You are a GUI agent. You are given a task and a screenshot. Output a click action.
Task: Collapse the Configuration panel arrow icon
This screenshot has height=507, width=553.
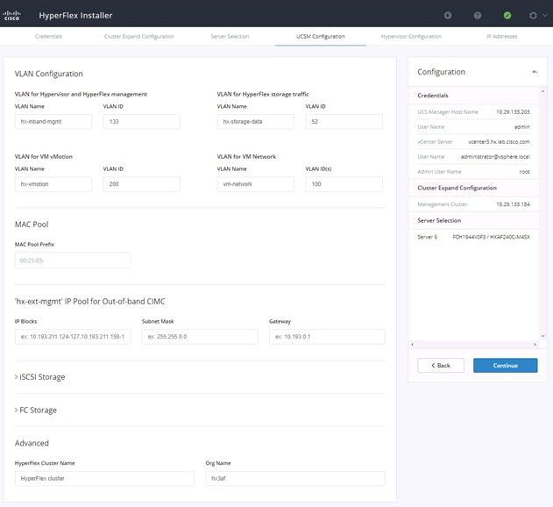(x=535, y=72)
